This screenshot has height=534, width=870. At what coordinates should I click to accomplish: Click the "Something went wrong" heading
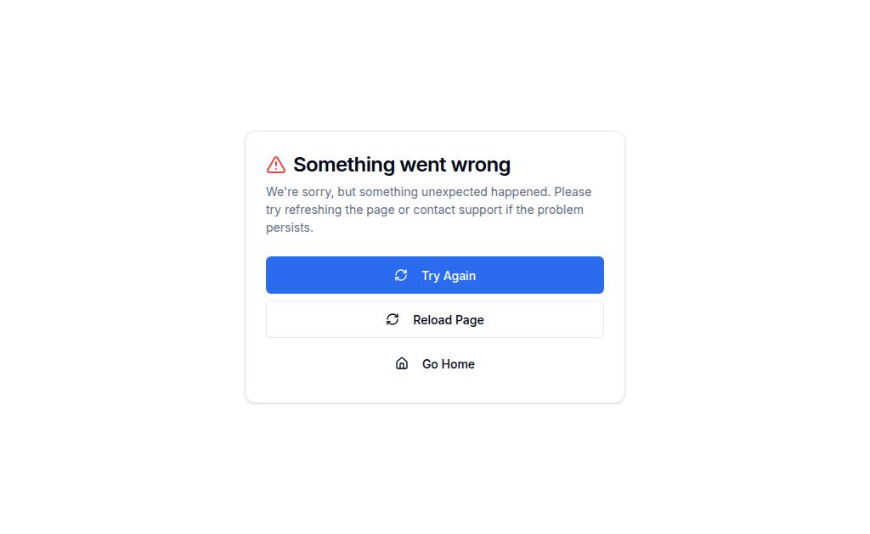402,165
